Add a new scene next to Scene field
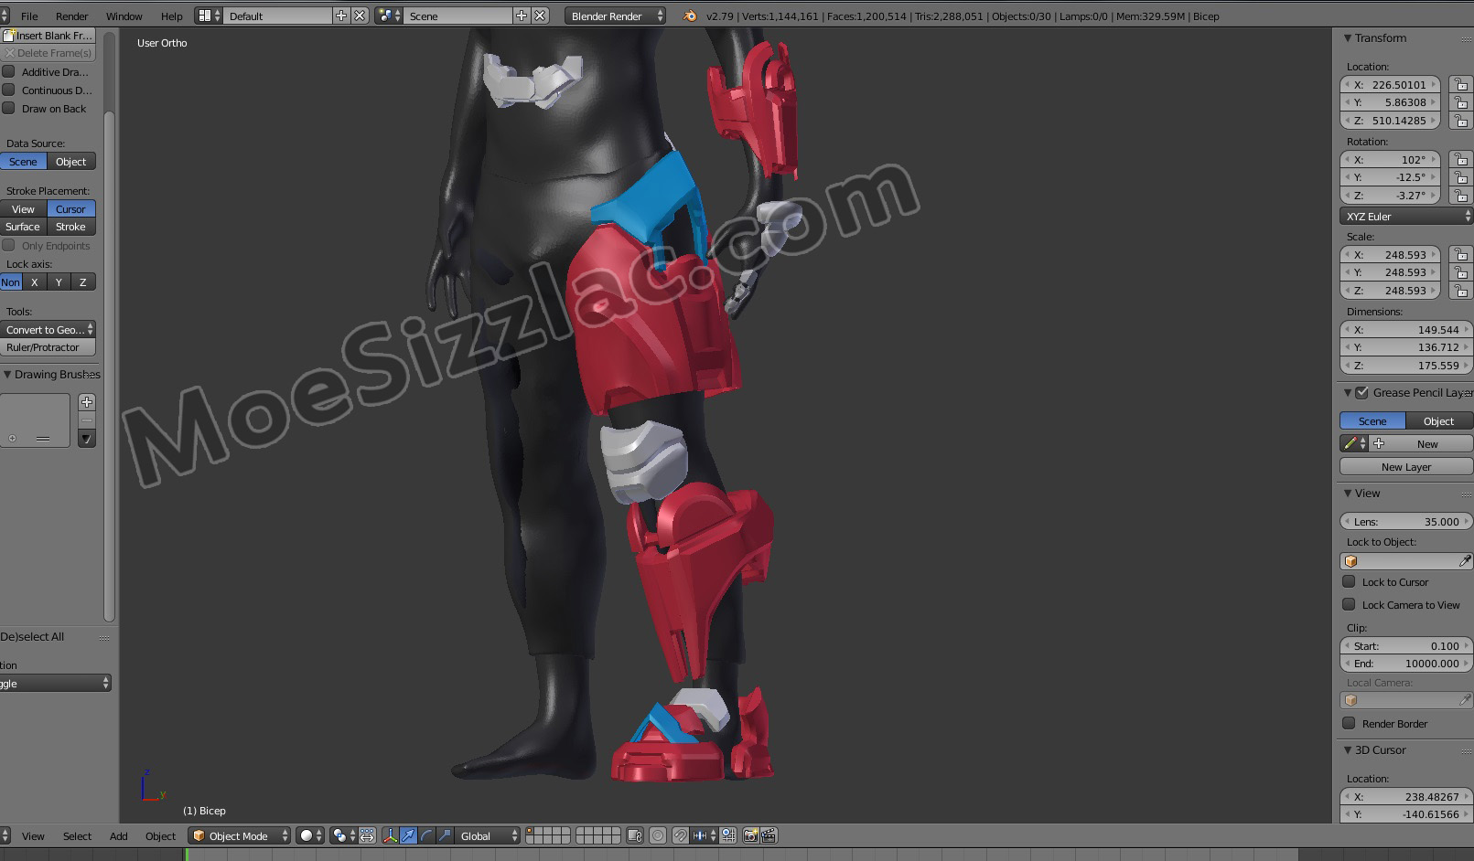 [522, 16]
